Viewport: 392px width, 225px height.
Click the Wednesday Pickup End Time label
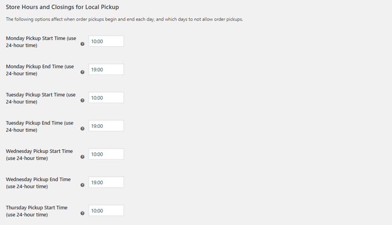click(x=38, y=183)
